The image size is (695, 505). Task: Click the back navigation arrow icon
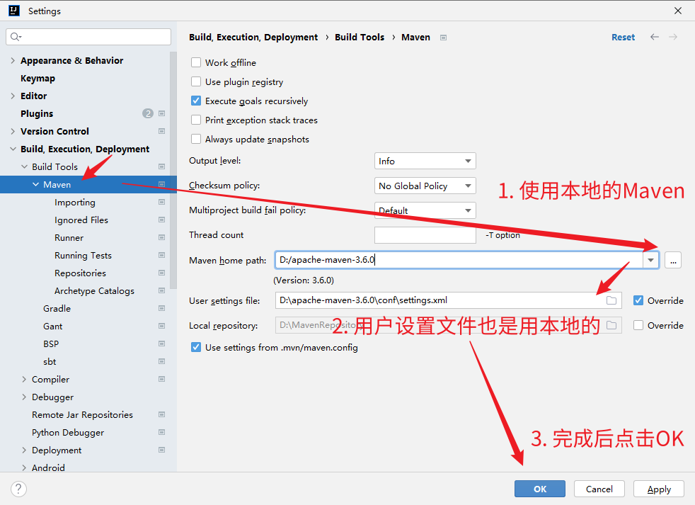655,37
